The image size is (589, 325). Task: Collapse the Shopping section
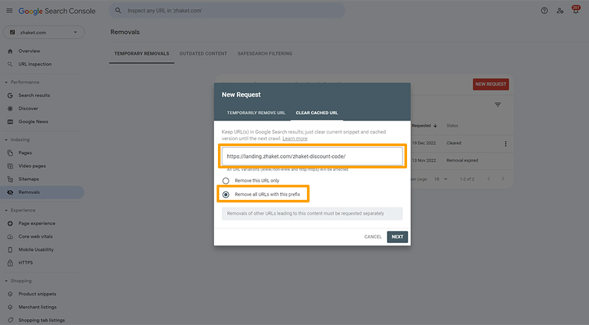pyautogui.click(x=6, y=281)
